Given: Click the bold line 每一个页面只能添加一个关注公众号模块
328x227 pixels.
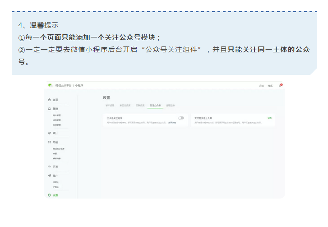Looking at the screenshot, I should tap(90, 37).
